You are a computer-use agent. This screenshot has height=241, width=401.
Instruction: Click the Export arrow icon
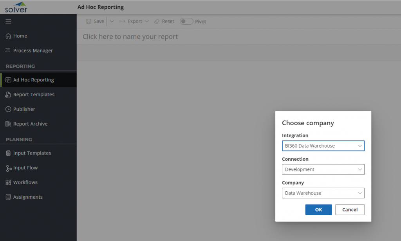[x=122, y=22]
